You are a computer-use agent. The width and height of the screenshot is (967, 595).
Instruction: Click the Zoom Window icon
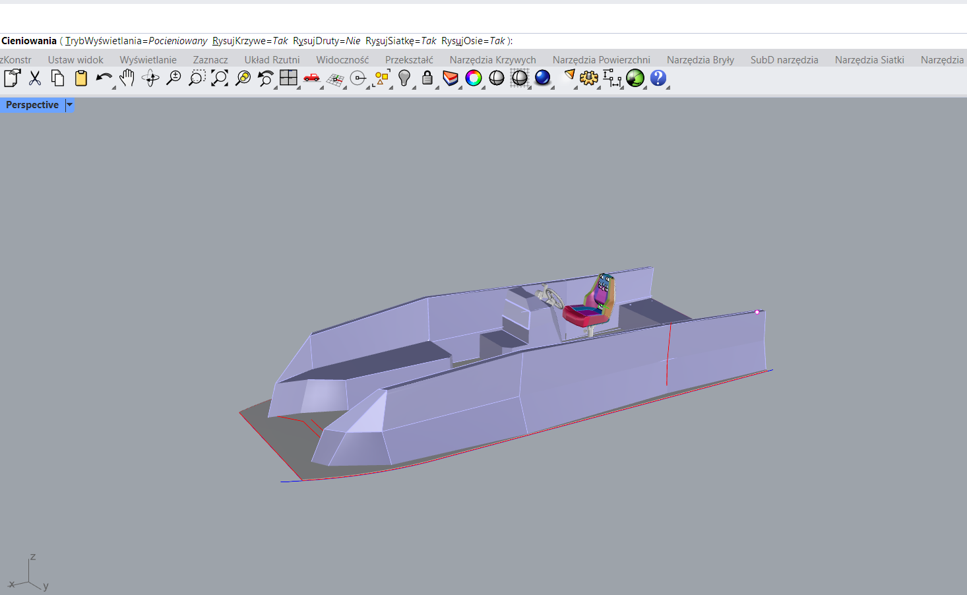[197, 78]
